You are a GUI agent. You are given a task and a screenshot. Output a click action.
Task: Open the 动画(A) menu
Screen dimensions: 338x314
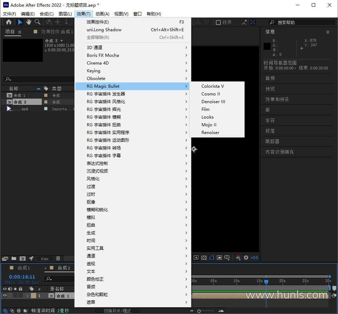[x=102, y=14]
